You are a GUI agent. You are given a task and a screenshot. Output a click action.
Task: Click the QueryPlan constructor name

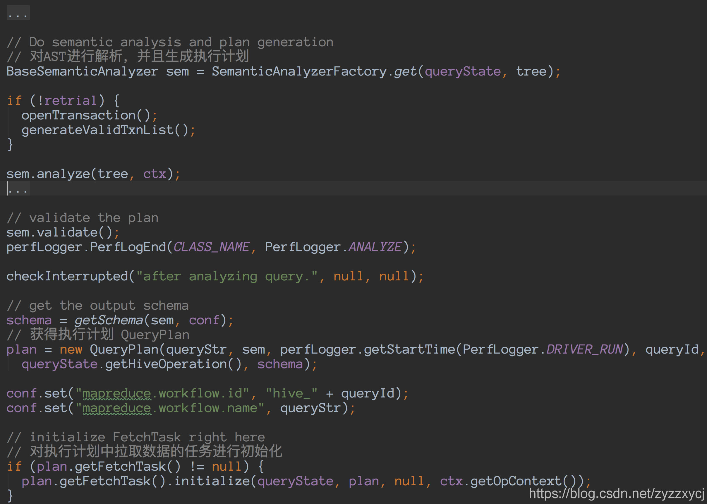124,349
